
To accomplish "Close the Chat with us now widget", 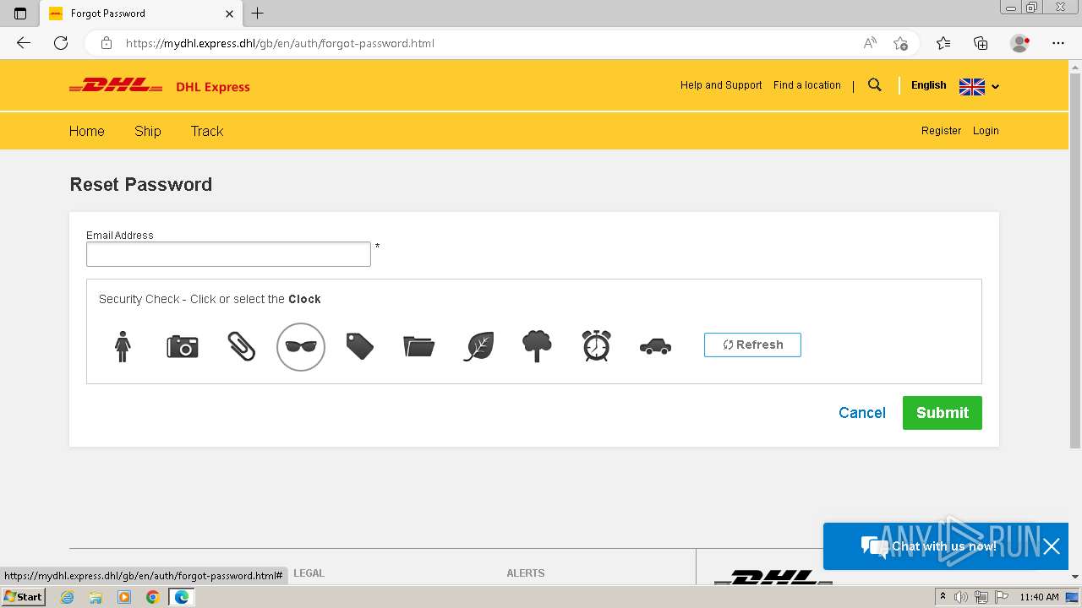I will click(x=1052, y=546).
